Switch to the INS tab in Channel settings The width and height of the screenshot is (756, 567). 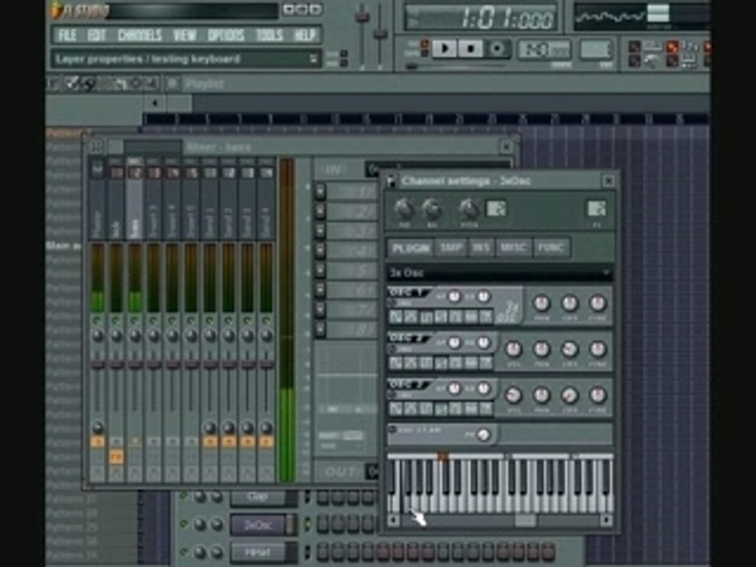(x=480, y=248)
